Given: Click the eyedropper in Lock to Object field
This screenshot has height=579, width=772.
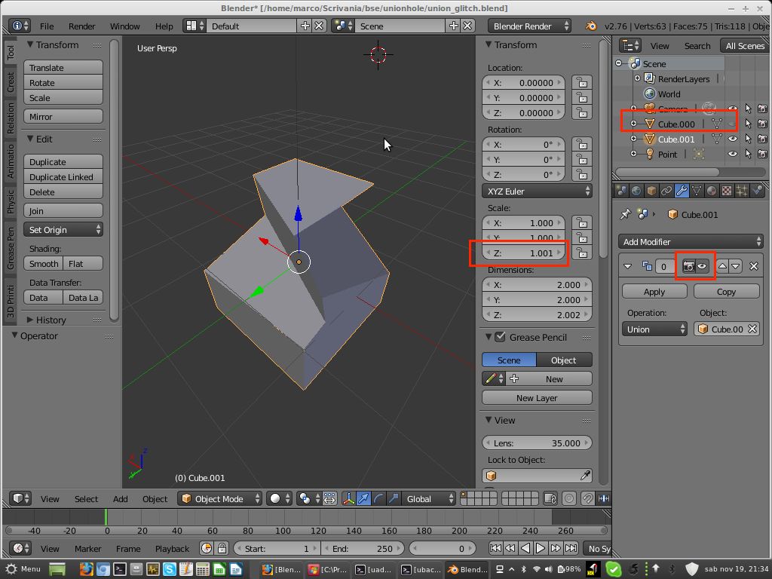Looking at the screenshot, I should click(x=585, y=475).
